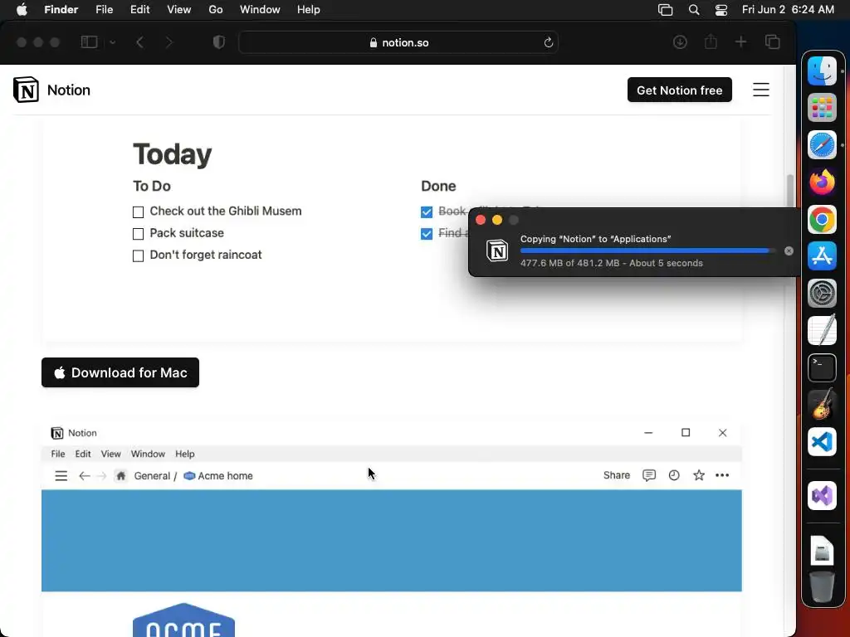Open Google Chrome from the Dock
Image resolution: width=850 pixels, height=637 pixels.
(x=823, y=219)
